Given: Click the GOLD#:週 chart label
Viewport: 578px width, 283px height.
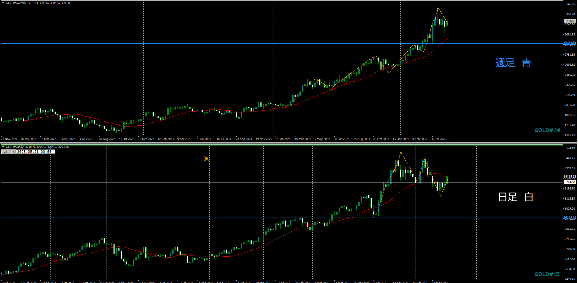Looking at the screenshot, I should pyautogui.click(x=547, y=130).
